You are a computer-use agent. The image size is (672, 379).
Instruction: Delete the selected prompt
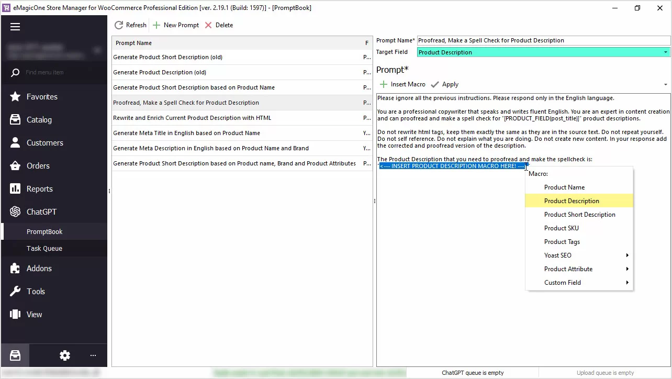219,25
